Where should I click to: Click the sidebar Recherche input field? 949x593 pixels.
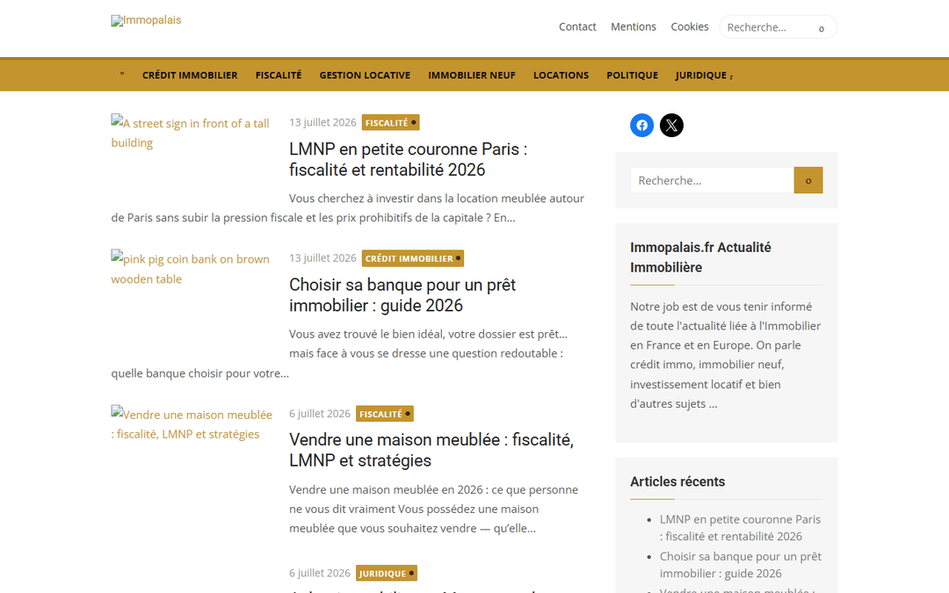click(x=712, y=180)
